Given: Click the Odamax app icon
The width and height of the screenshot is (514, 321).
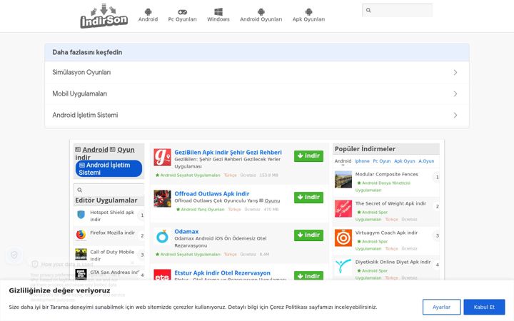Looking at the screenshot, I should tap(162, 236).
